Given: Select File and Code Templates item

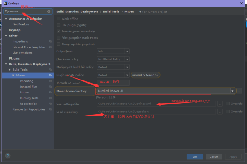Looking at the screenshot, I should [x=29, y=47].
